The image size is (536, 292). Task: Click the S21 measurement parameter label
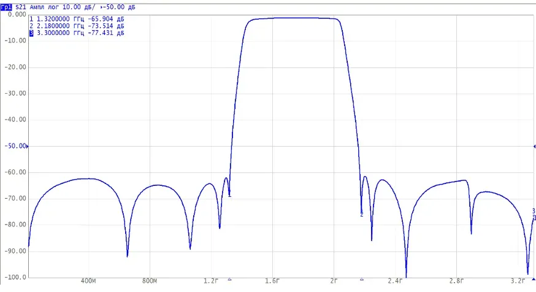coord(21,7)
